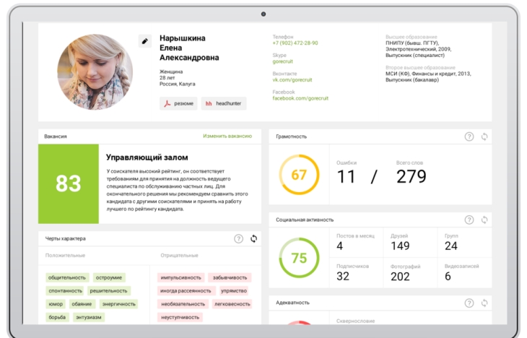Select the остроумие trait tag

tap(109, 277)
